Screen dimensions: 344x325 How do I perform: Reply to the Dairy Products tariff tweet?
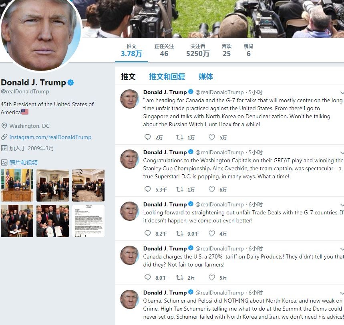[x=147, y=277]
